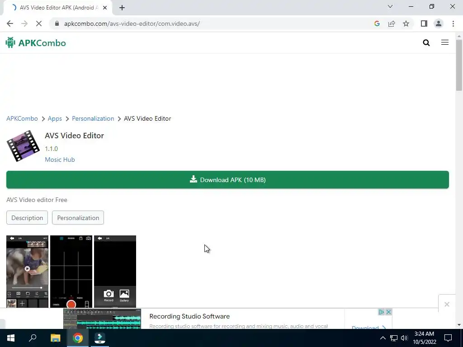Click Chrome icon on taskbar
This screenshot has width=463, height=347.
pyautogui.click(x=78, y=338)
